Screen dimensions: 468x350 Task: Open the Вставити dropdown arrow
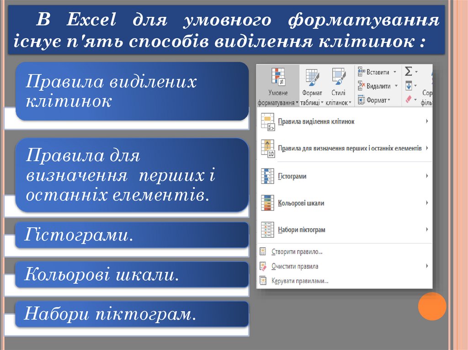click(x=394, y=72)
